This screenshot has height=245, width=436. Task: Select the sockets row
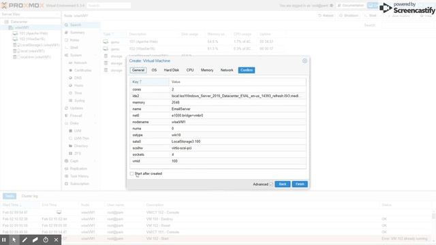[x=218, y=154]
